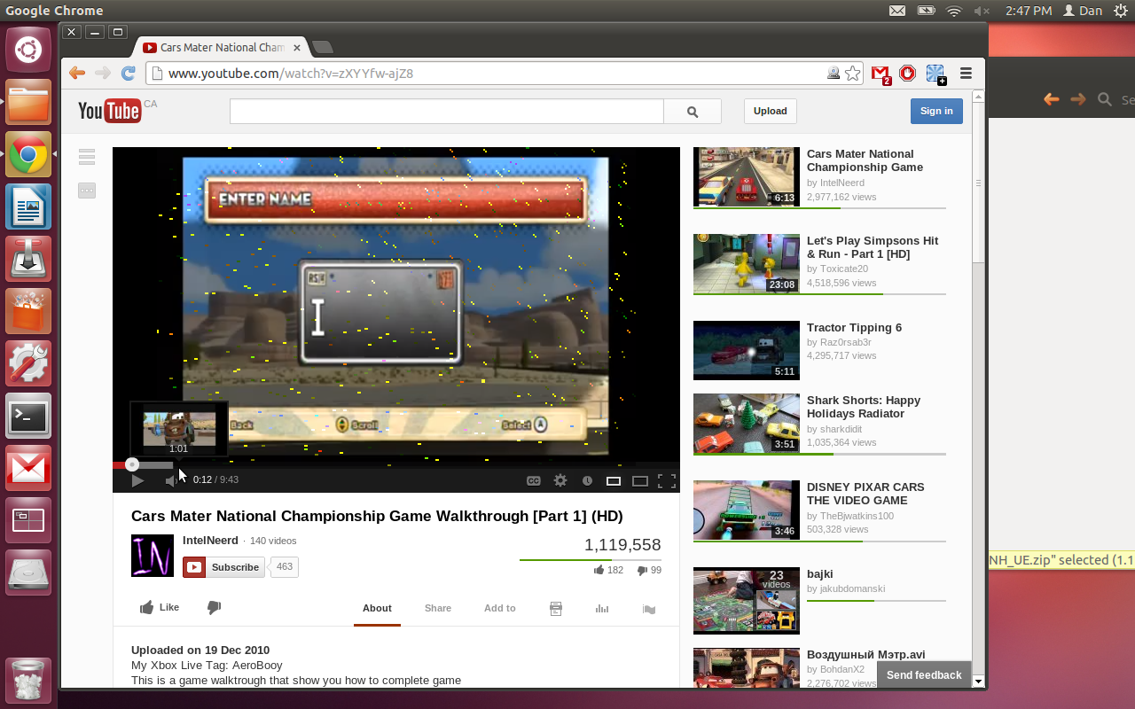Open the IntelNeerd channel name link

point(210,540)
